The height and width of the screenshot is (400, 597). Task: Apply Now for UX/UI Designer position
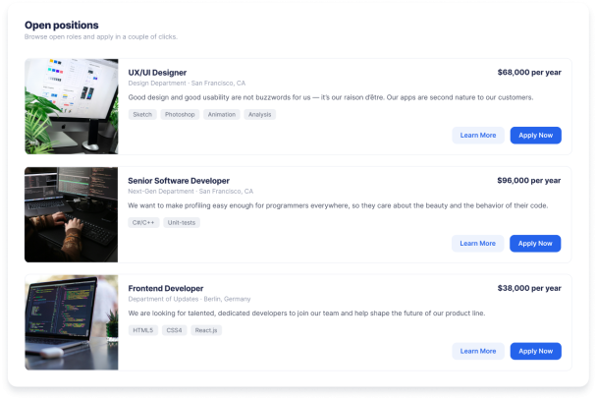tap(535, 136)
